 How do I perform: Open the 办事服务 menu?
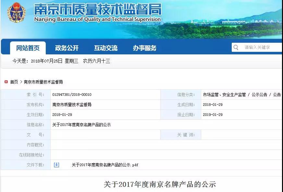[145, 48]
